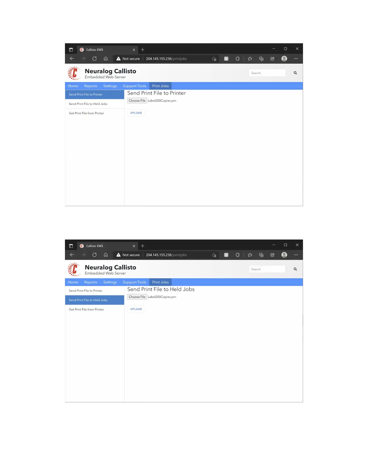Screen dimensions: 368x476
Task: Open Reports tab in top window
Action: pos(91,86)
